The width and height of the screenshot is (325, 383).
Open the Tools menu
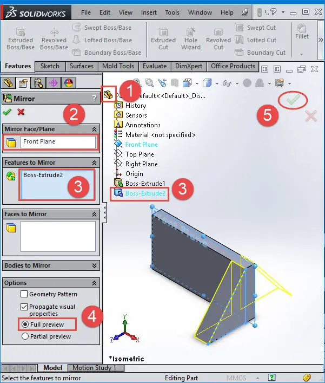click(x=172, y=12)
